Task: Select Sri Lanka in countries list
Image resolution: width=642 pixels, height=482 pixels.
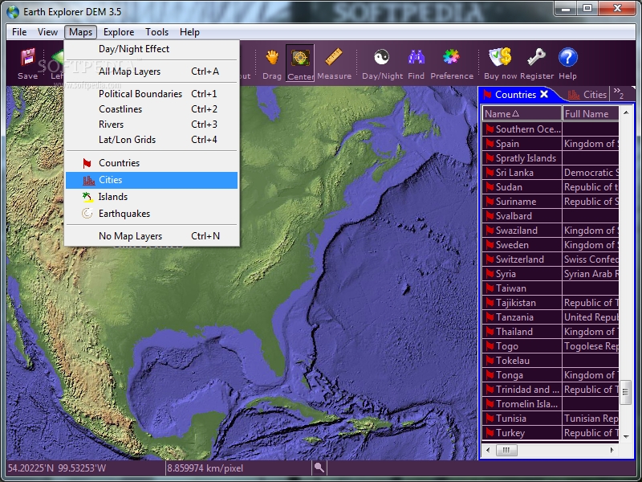Action: click(x=551, y=173)
